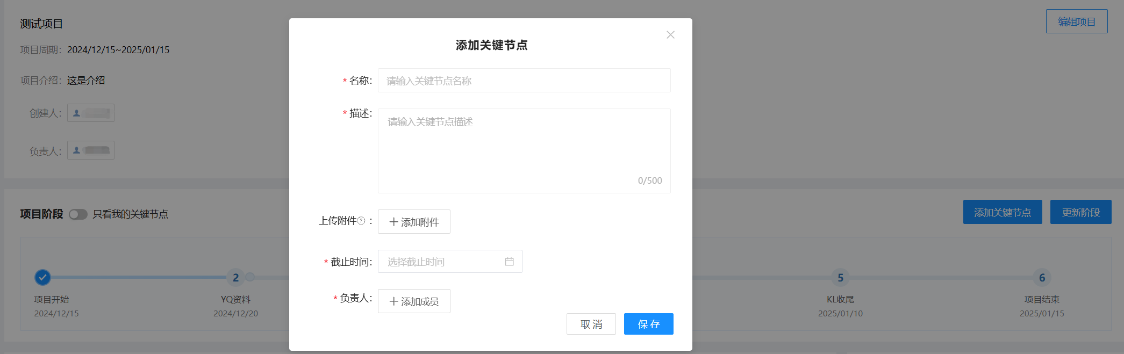Select stage 5 KL收尾 node
1124x354 pixels.
[840, 277]
